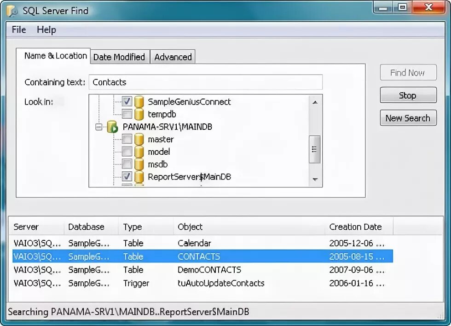The image size is (451, 326).
Task: Tick the model database checkbox
Action: [x=127, y=151]
